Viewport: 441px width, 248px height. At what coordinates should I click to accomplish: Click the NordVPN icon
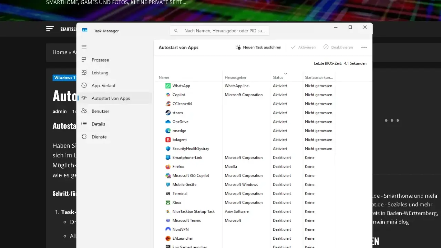tap(168, 229)
